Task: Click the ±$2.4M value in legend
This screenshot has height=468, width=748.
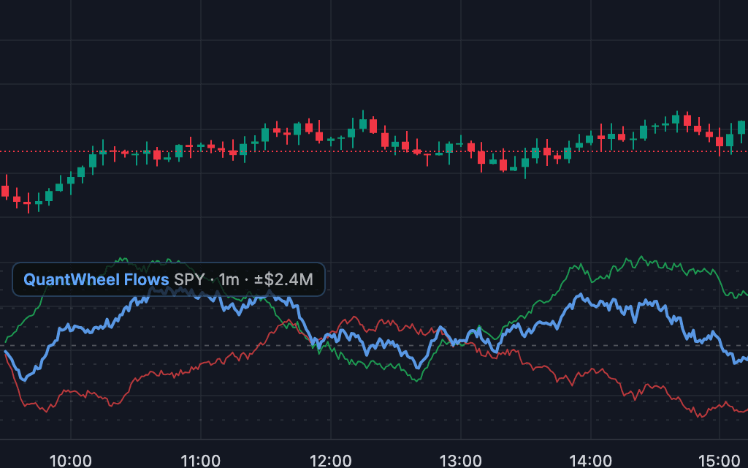Action: point(283,279)
